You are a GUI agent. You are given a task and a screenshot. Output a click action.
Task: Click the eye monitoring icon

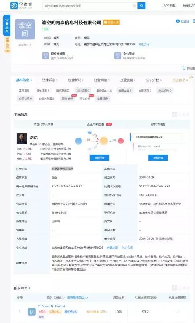[178, 21]
